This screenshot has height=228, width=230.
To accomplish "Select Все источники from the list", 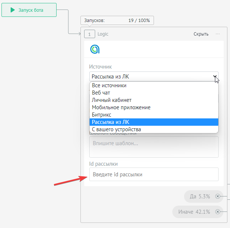I will [x=109, y=85].
